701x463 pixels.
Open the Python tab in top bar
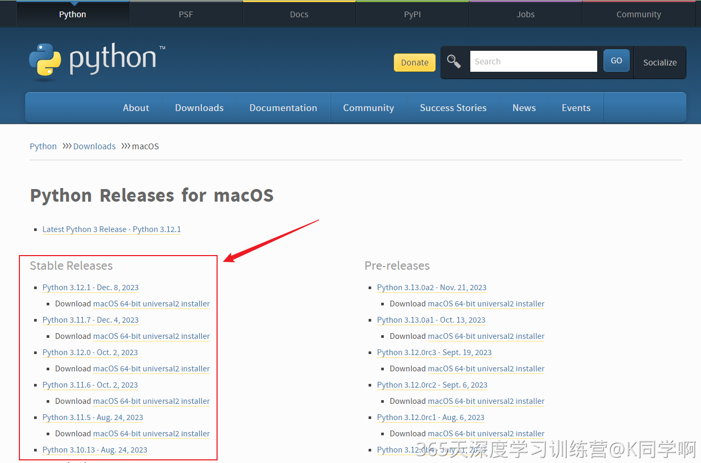pyautogui.click(x=72, y=14)
